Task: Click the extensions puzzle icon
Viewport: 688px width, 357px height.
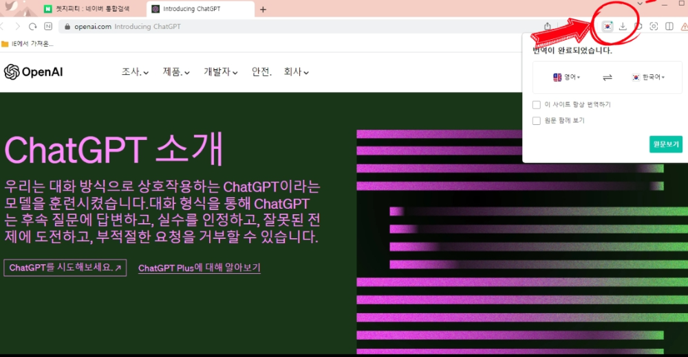Action: (638, 26)
